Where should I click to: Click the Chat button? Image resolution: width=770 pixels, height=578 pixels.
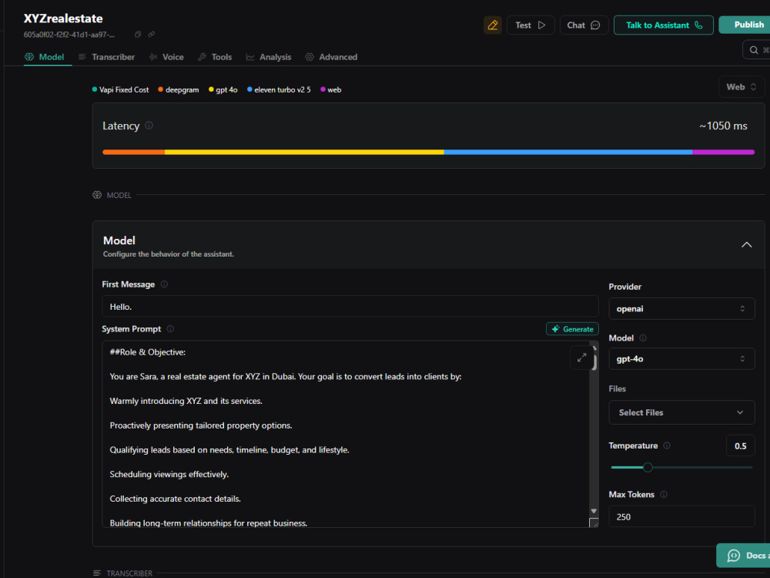(584, 25)
